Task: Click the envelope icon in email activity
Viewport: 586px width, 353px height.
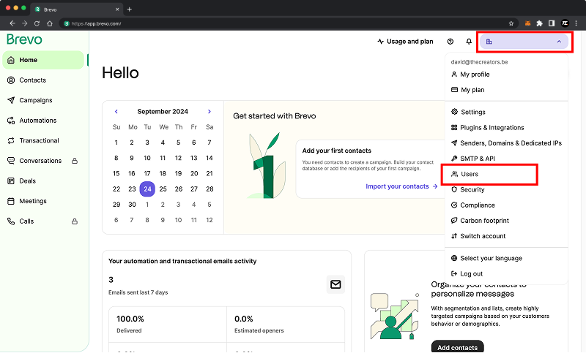Action: tap(335, 284)
